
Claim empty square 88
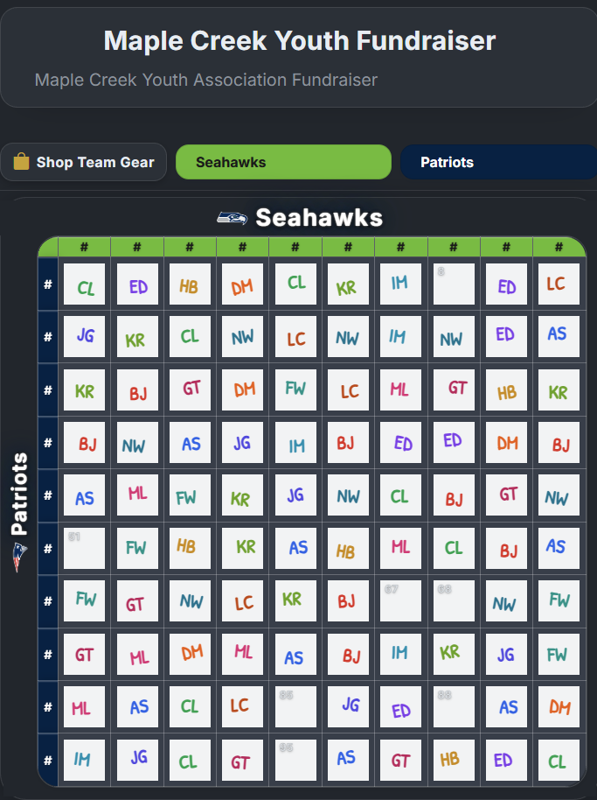pos(453,706)
